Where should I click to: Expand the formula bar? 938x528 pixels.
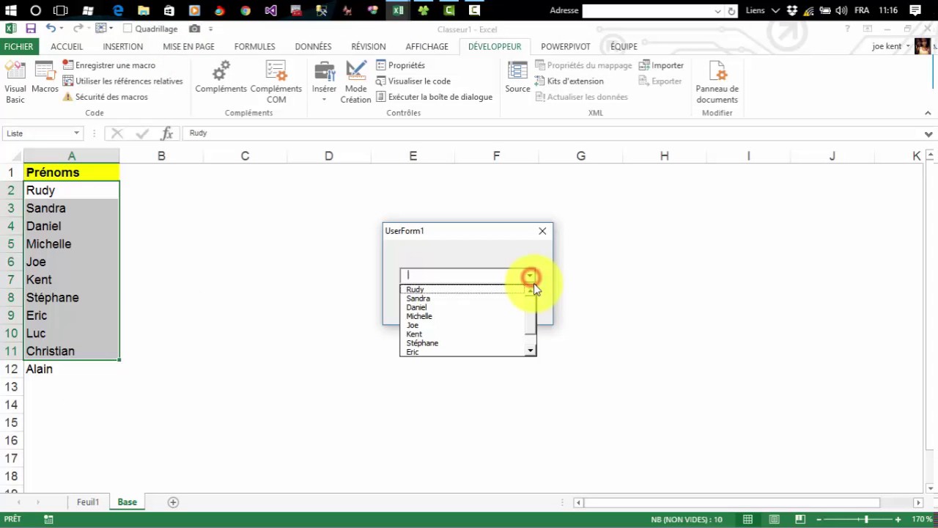[x=929, y=133]
